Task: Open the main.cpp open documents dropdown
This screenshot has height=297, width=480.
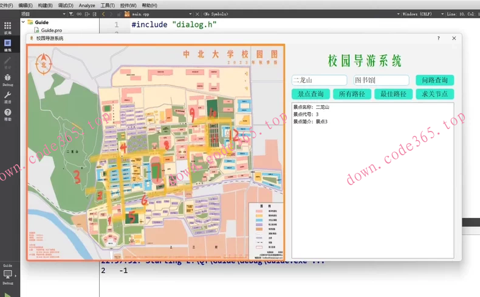Action: coord(190,14)
